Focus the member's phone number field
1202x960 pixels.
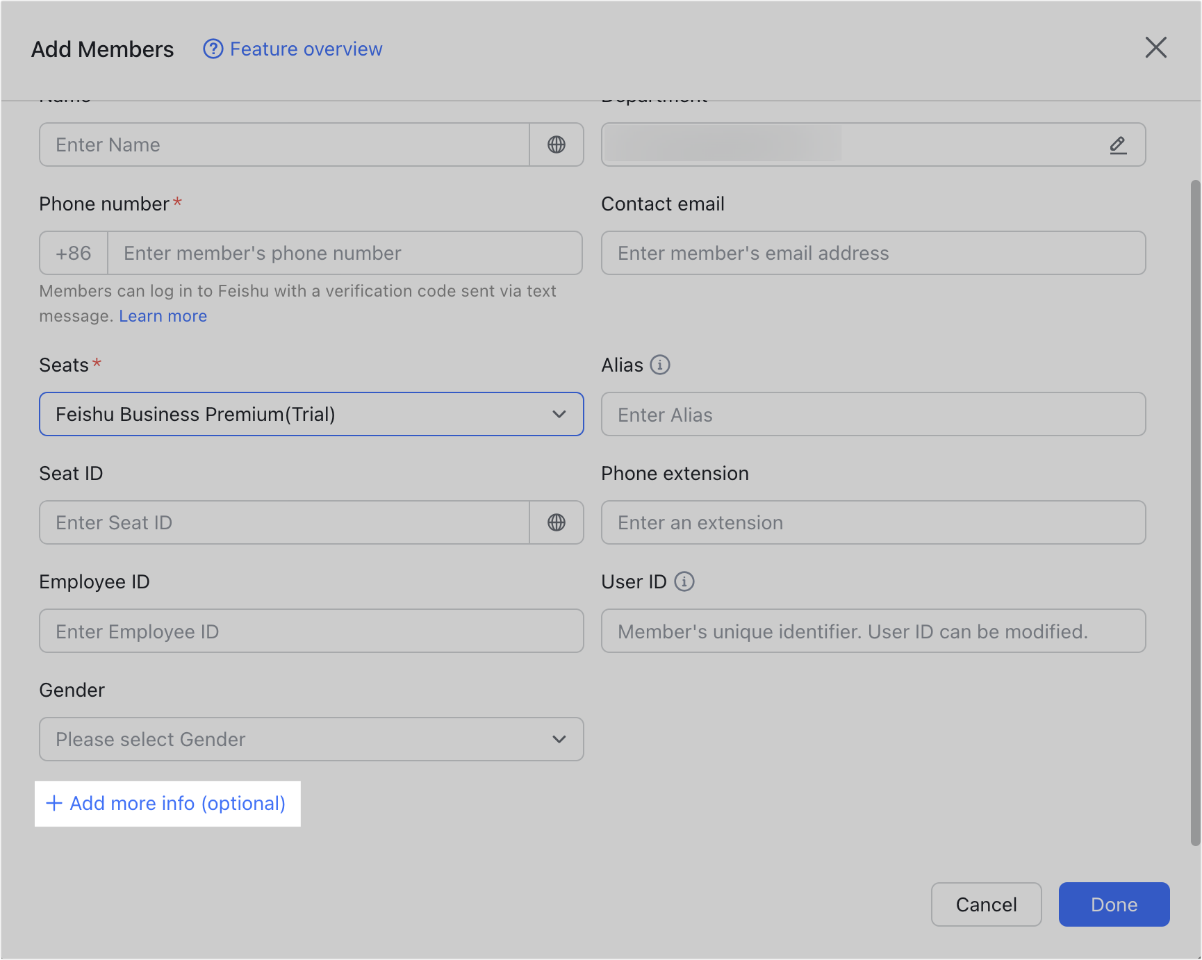pyautogui.click(x=345, y=253)
